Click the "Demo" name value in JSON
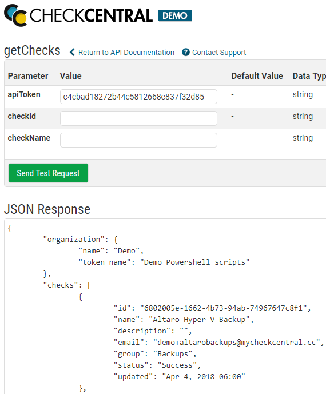Viewport: 326px width, 394px height. pyautogui.click(x=126, y=251)
